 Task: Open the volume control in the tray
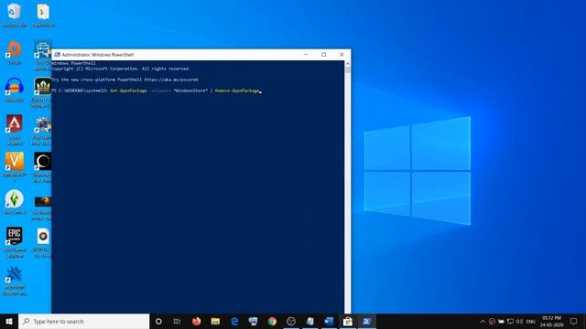pyautogui.click(x=519, y=321)
